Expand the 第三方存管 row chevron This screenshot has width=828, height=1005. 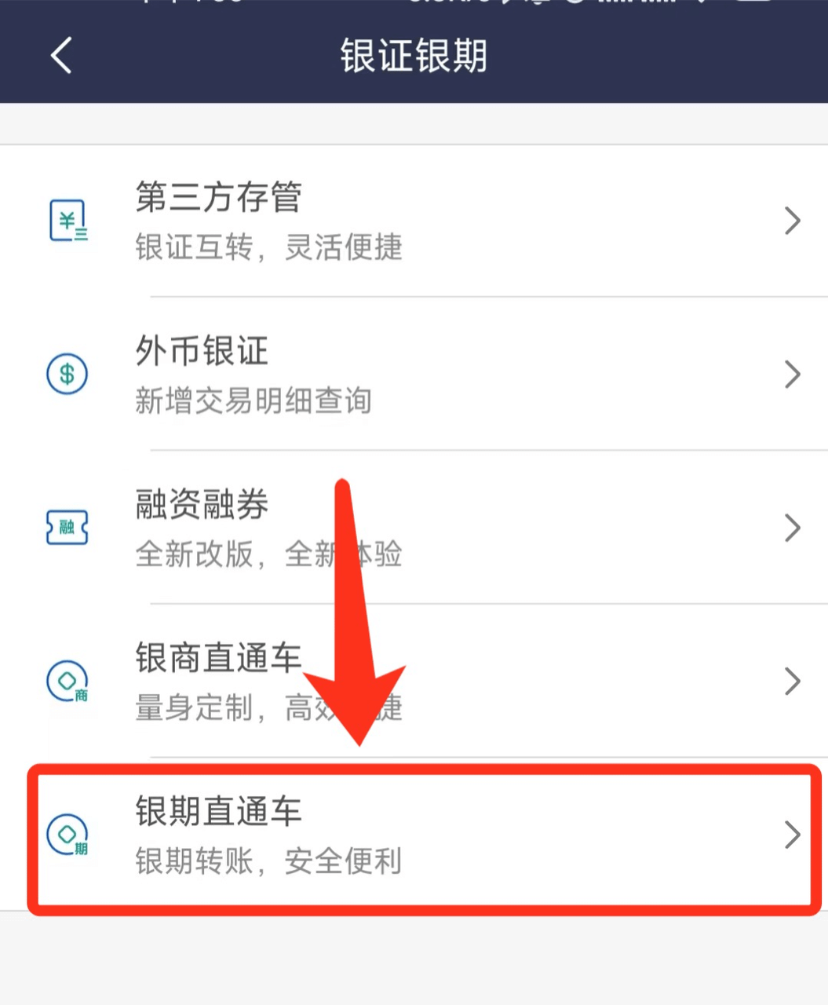tap(793, 221)
